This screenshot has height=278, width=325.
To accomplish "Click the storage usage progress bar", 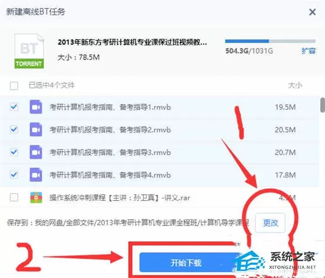I will click(270, 41).
